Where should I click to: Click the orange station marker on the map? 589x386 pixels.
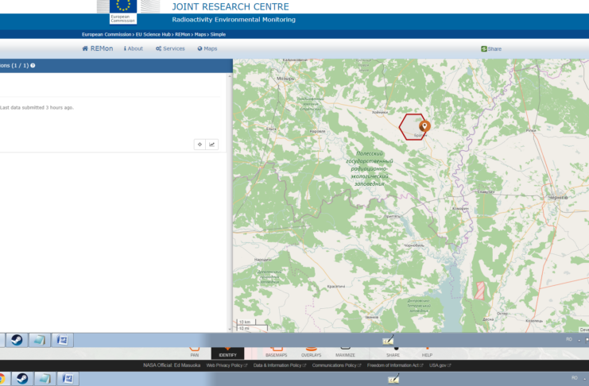pyautogui.click(x=424, y=126)
